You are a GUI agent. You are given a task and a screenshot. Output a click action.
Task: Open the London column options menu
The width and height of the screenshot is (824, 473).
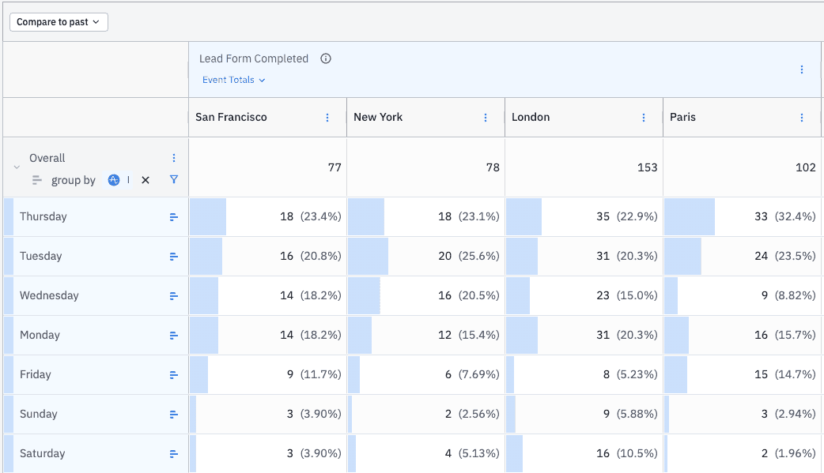[x=644, y=118]
